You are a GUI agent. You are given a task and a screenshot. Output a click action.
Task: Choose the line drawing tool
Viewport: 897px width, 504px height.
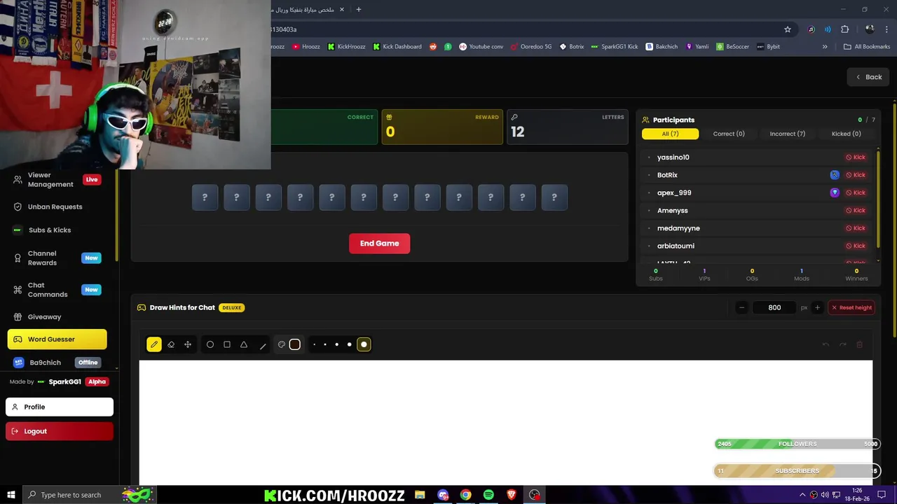(x=263, y=345)
